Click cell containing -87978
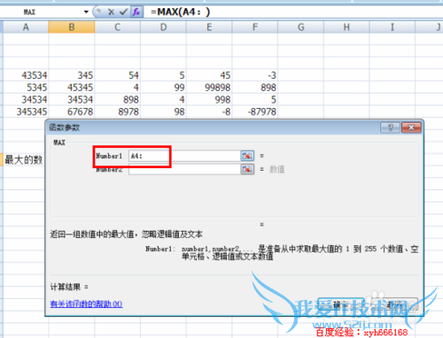443x338 pixels. point(254,111)
